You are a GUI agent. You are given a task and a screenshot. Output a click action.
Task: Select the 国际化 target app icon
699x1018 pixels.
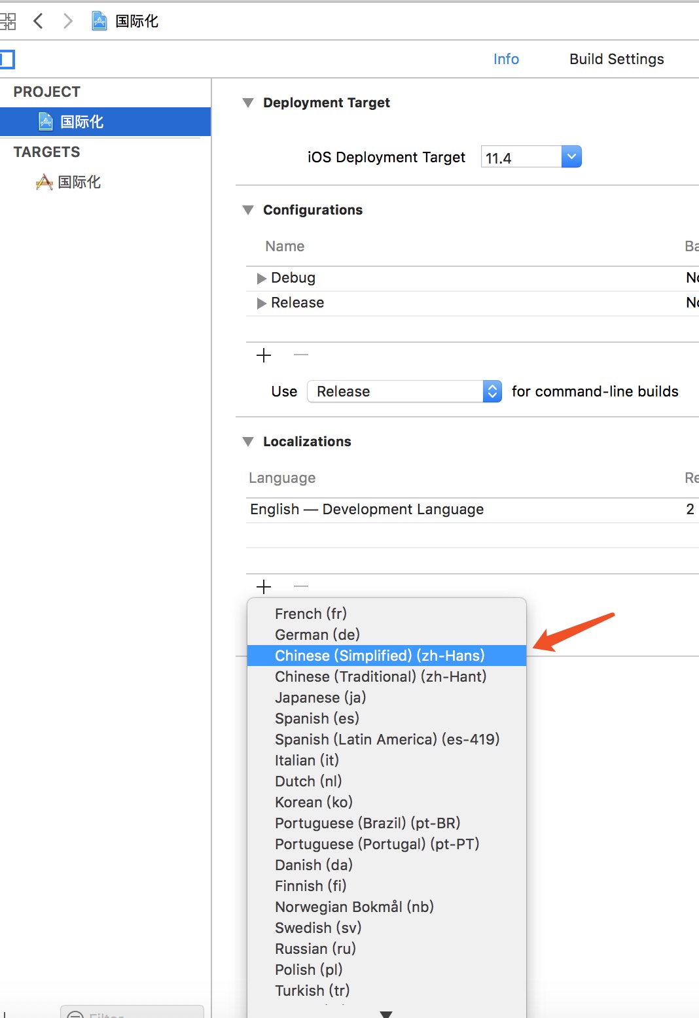point(45,182)
